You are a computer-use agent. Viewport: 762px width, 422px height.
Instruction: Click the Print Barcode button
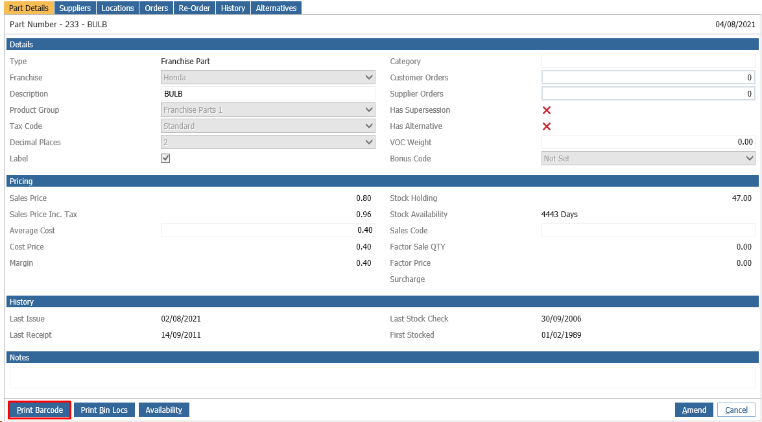[40, 410]
